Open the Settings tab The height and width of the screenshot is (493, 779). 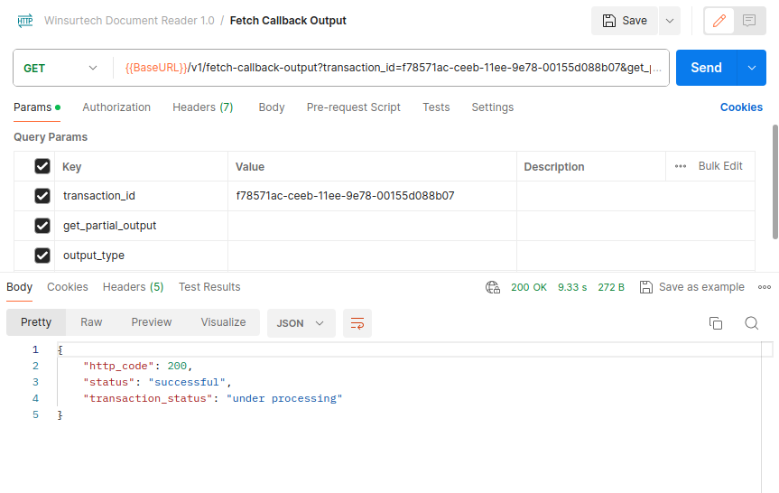tap(492, 107)
